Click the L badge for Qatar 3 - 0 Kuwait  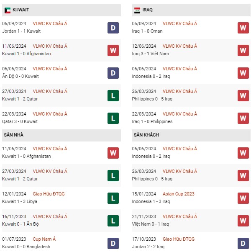(113, 118)
